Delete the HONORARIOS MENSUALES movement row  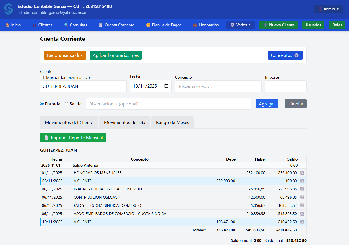302,173
